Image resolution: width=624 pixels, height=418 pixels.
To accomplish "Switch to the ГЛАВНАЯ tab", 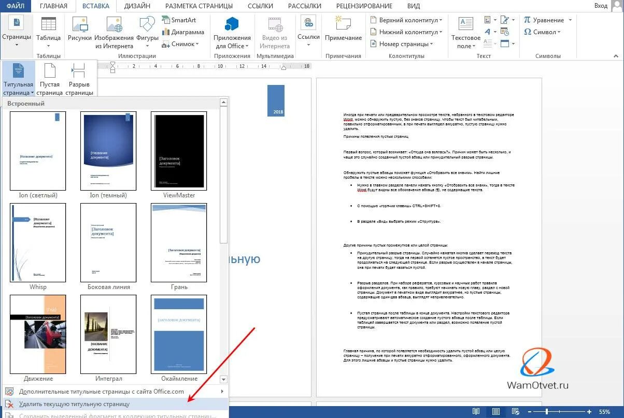I will click(x=53, y=6).
